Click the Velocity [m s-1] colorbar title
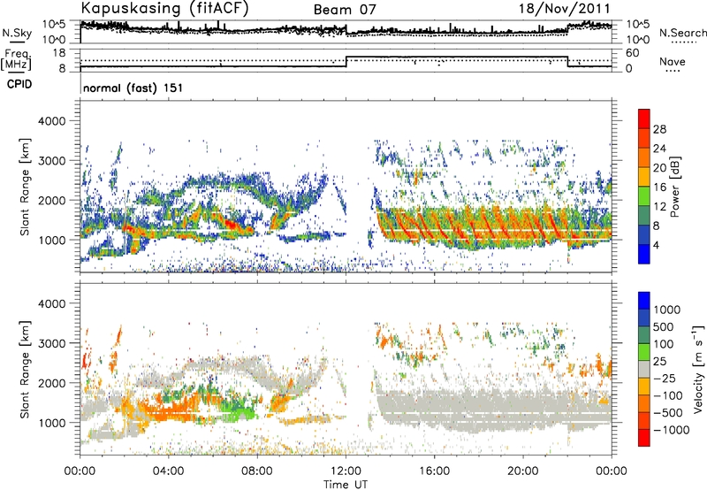The image size is (707, 490). [x=698, y=369]
